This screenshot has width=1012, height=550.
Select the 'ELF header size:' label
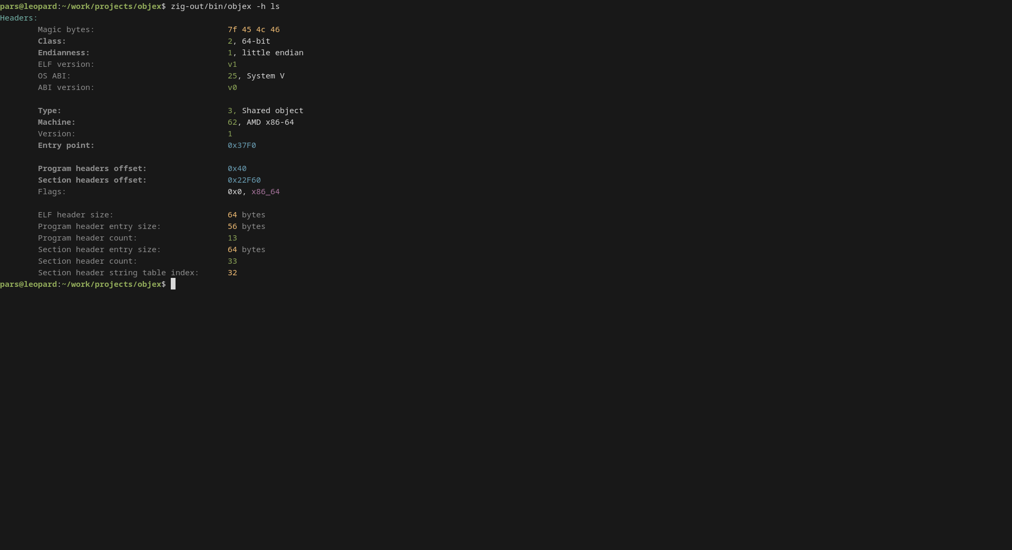75,215
